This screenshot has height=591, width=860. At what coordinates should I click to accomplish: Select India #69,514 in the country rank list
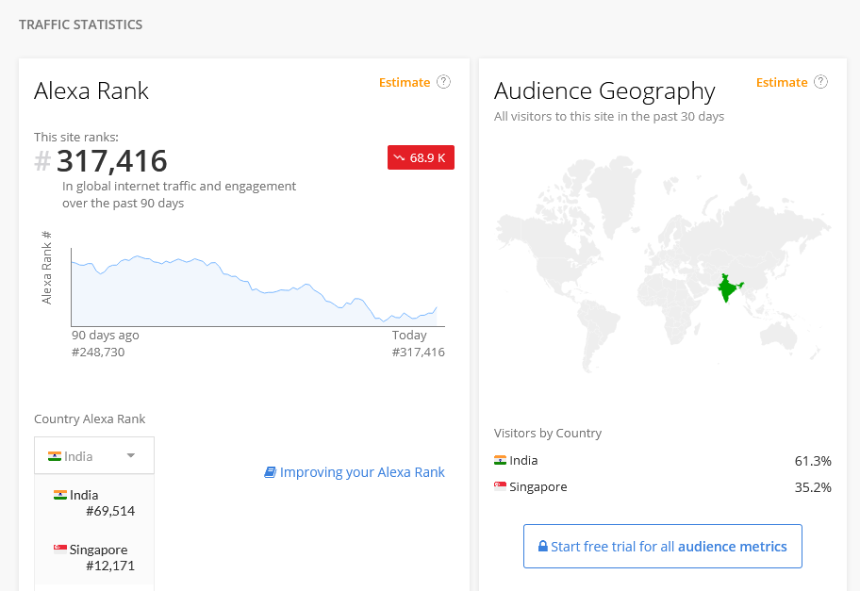[x=94, y=502]
